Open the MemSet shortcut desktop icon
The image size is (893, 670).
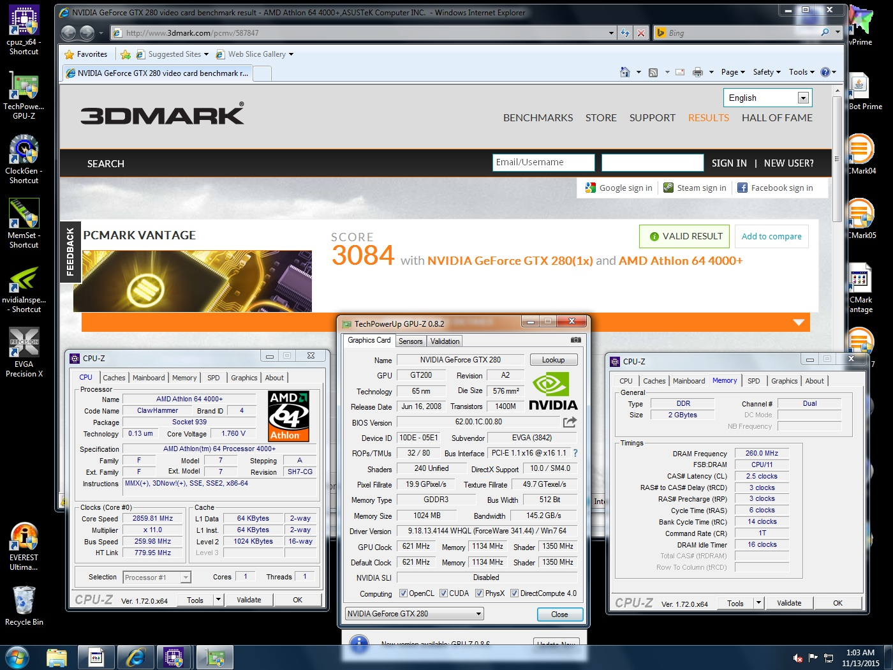pos(24,223)
